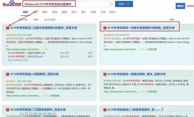Open 2018年考研英语(二)试题答案解析_百度文库 result

[38, 110]
